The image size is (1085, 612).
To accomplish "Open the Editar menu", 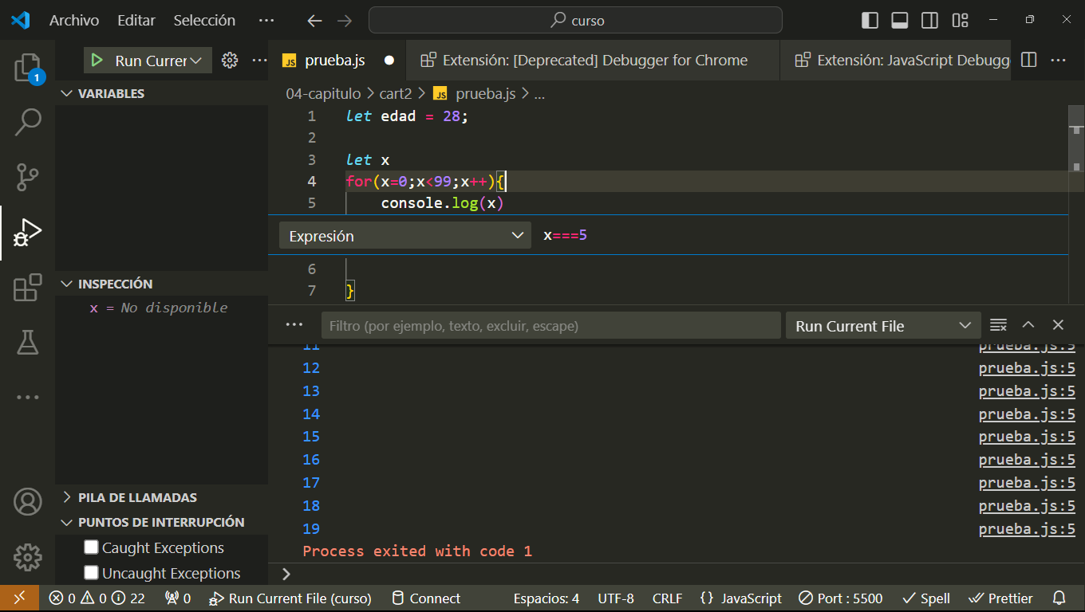I will pos(136,21).
